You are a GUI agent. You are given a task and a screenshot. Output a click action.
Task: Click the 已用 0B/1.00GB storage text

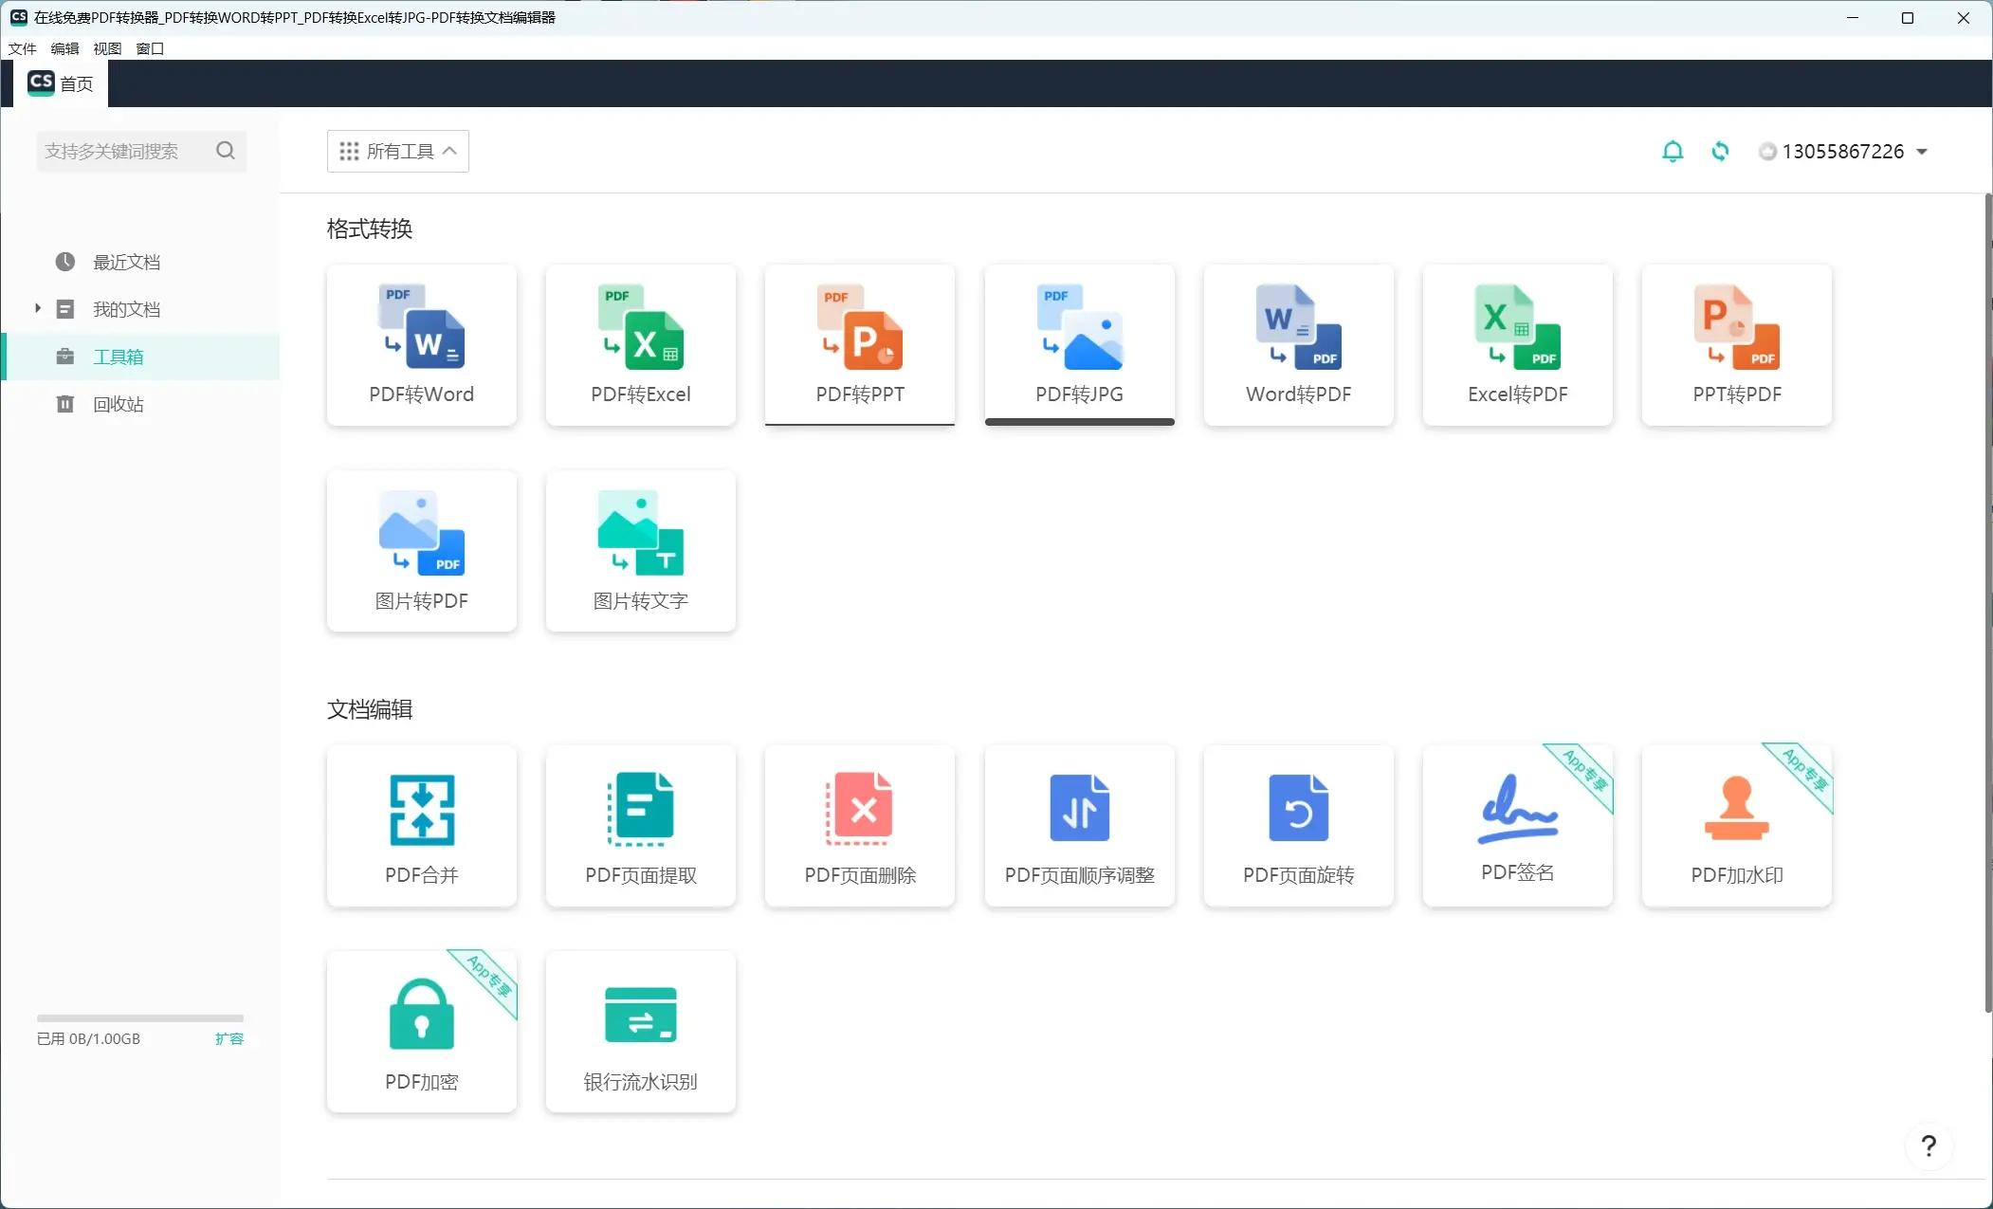[x=88, y=1038]
